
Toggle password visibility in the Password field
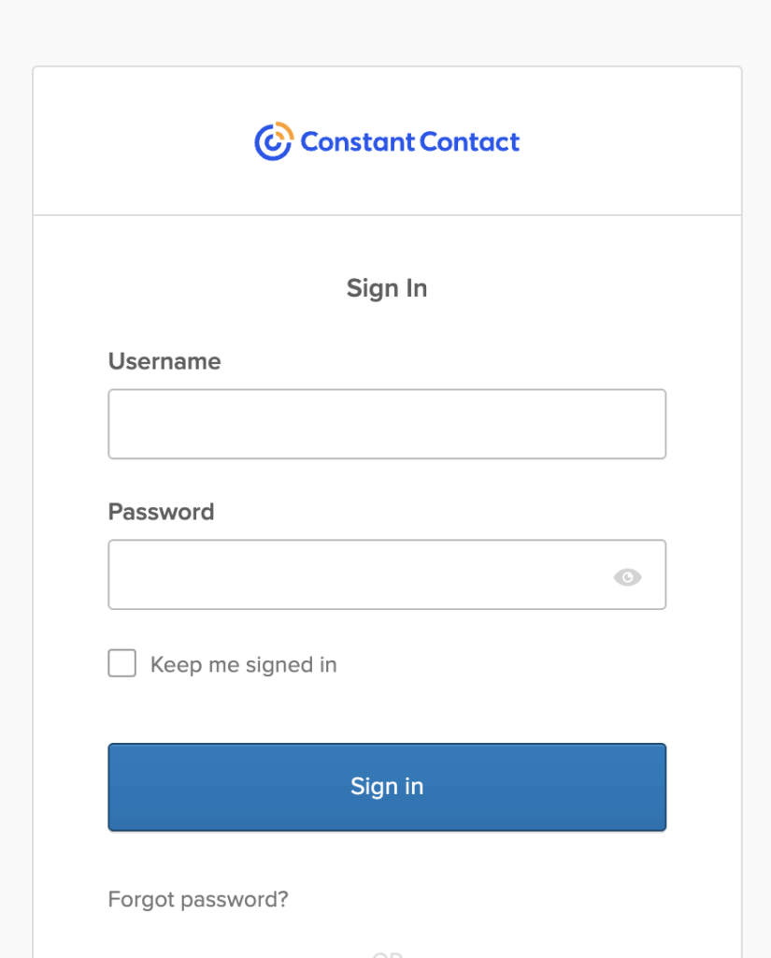[x=627, y=577]
